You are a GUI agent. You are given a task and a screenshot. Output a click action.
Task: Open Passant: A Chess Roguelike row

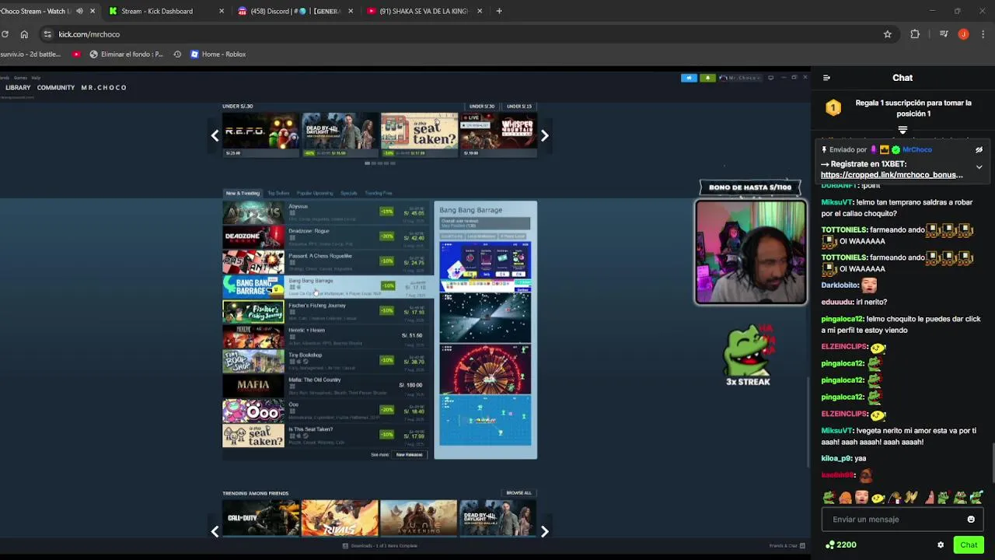325,261
